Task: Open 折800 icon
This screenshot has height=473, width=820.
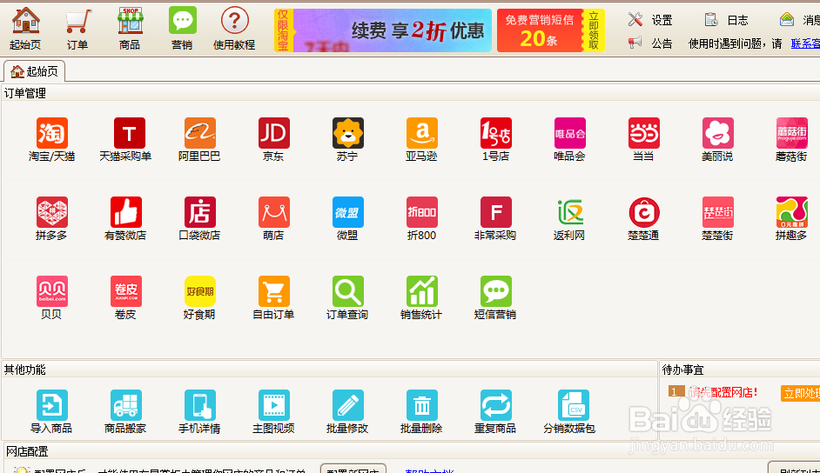Action: point(421,219)
